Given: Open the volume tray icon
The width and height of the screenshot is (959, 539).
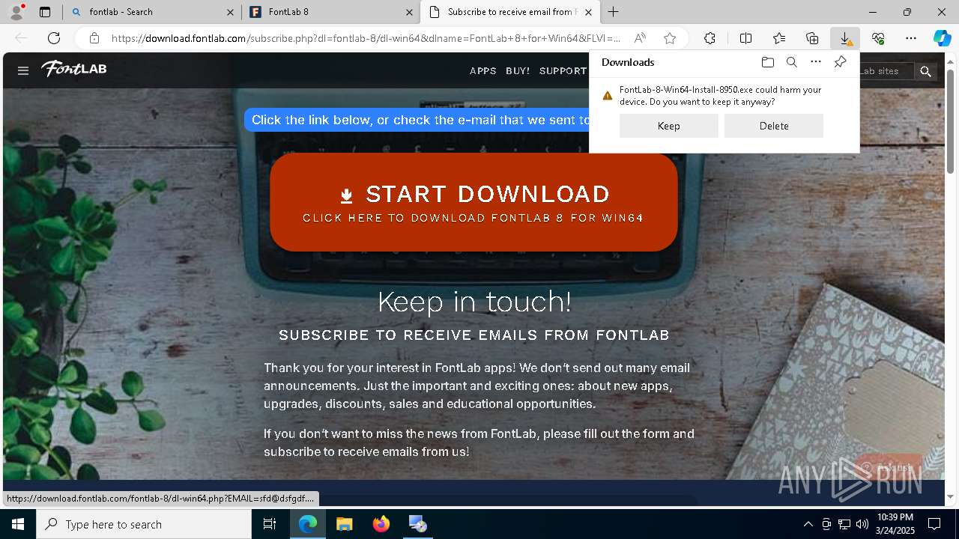Looking at the screenshot, I should click(x=862, y=524).
